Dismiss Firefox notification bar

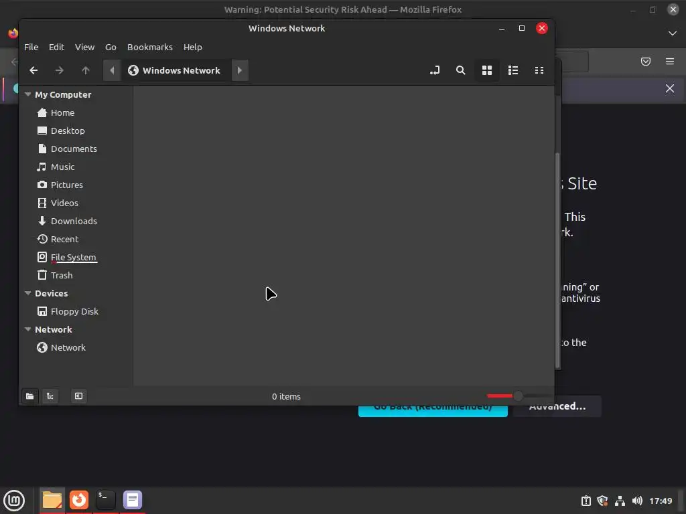tap(669, 89)
